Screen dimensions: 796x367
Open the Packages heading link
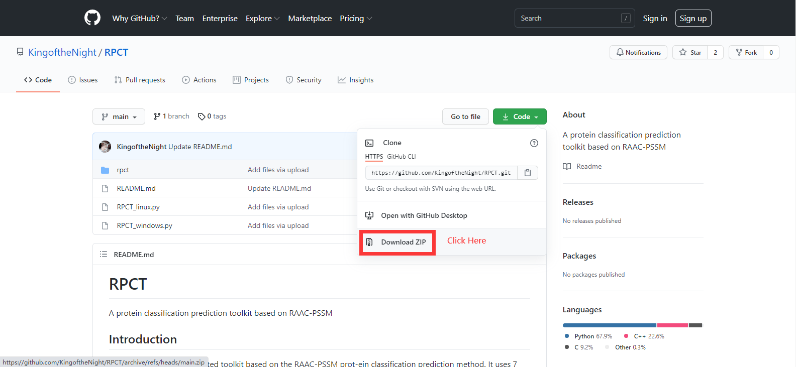pos(579,256)
